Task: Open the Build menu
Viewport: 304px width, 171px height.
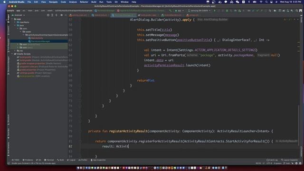Action: pyautogui.click(x=94, y=2)
